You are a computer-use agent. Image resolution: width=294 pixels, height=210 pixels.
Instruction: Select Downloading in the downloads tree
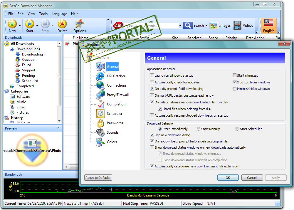pos(32,54)
